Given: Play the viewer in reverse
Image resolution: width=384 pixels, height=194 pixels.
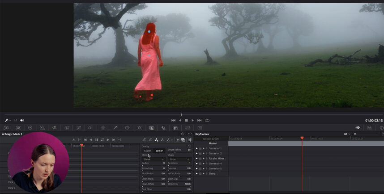Looking at the screenshot, I should pos(180,120).
